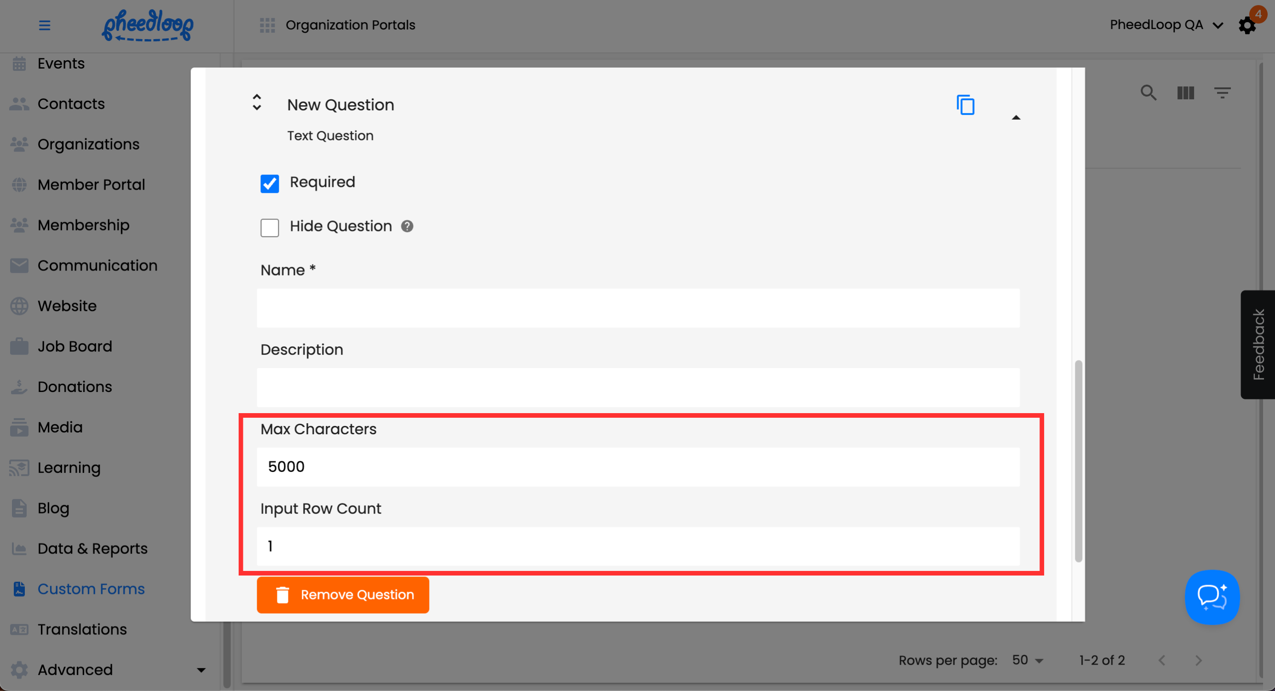Click the table search magnifier icon
The width and height of the screenshot is (1275, 691).
[x=1149, y=92]
